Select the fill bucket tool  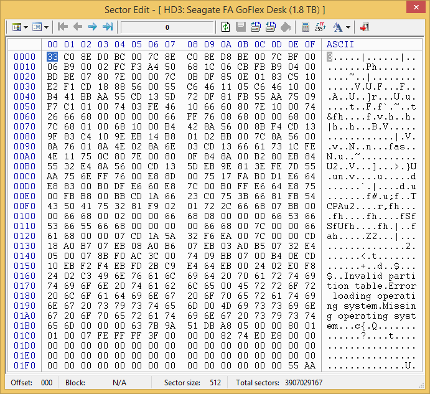click(286, 27)
